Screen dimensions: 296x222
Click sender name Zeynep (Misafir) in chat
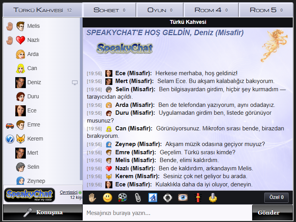[x=138, y=144]
